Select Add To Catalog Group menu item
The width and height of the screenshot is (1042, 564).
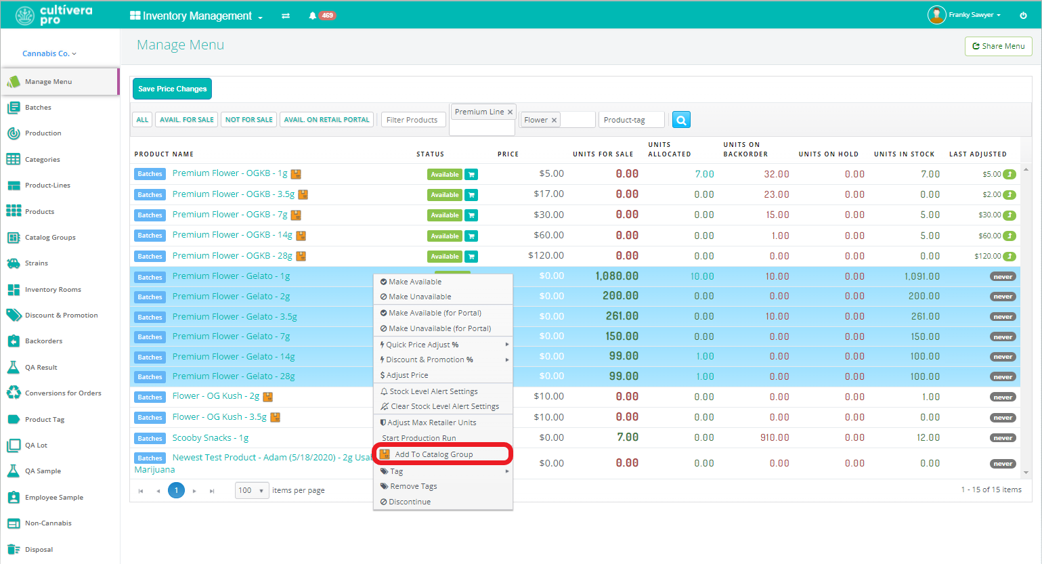point(433,454)
